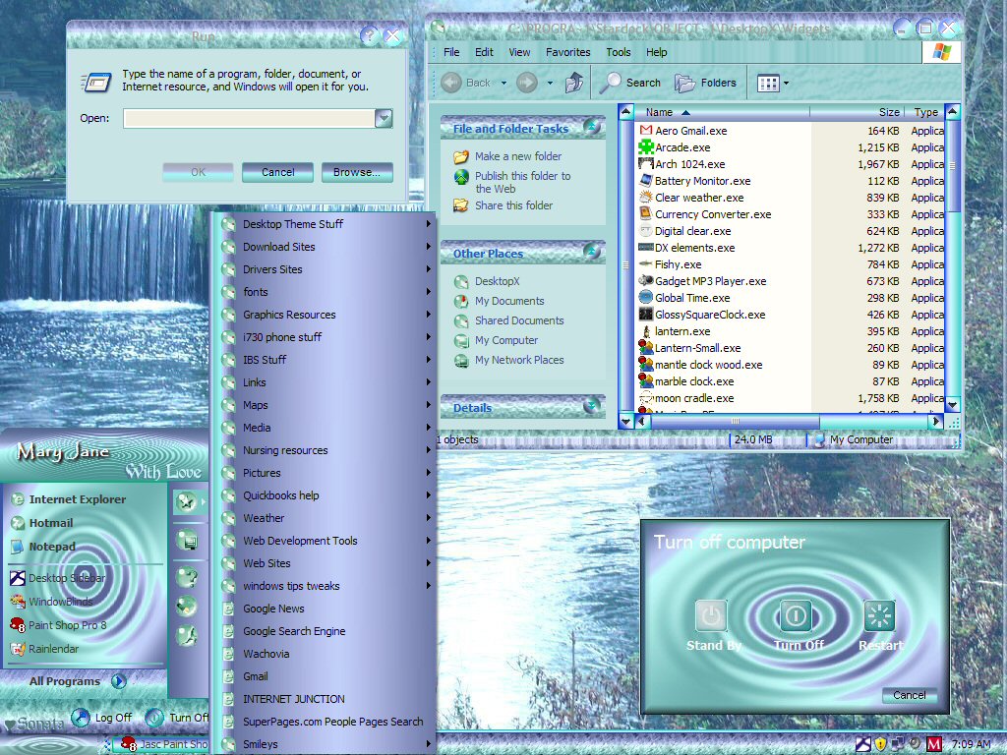The image size is (1007, 755).
Task: Collapse the Other Places panel
Action: pyautogui.click(x=591, y=251)
